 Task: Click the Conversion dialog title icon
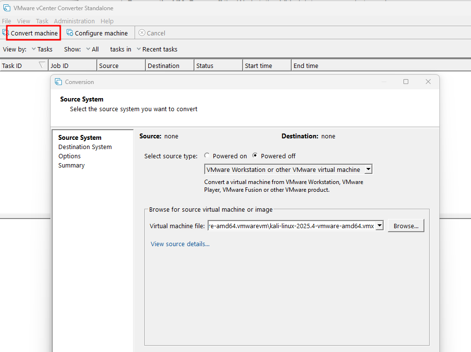point(58,82)
